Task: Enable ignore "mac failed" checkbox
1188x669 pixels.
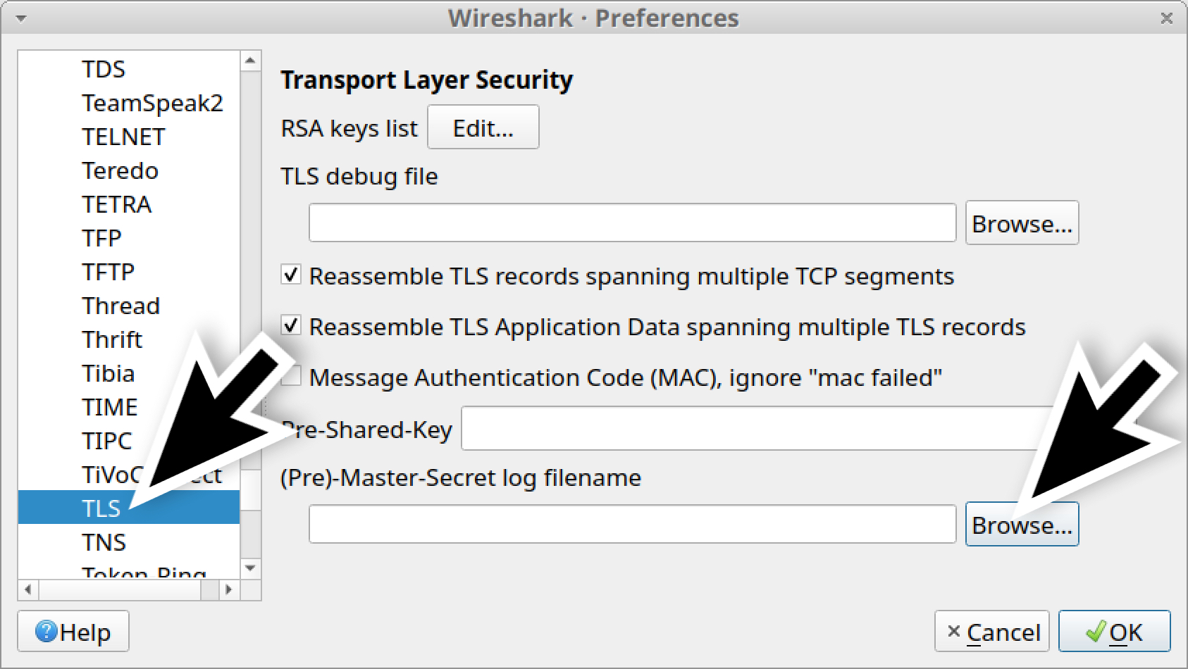Action: (x=289, y=378)
